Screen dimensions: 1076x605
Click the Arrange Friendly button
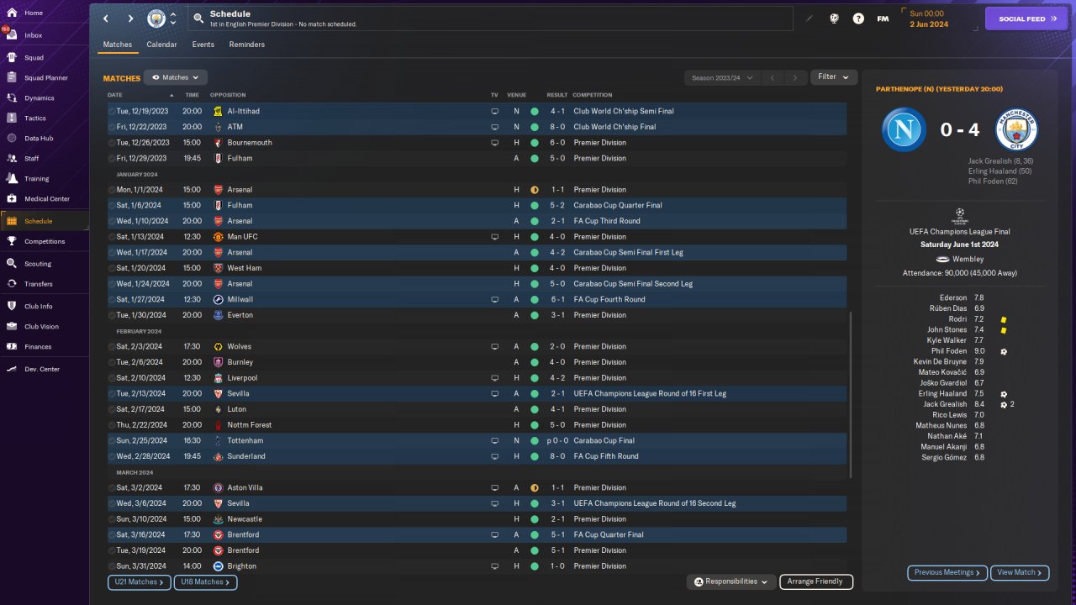(x=816, y=581)
